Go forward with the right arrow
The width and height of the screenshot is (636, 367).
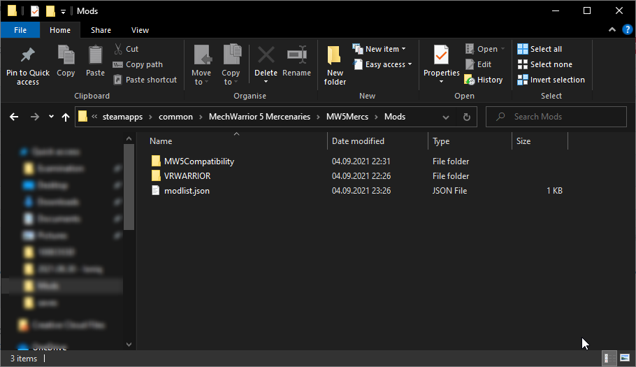(35, 117)
